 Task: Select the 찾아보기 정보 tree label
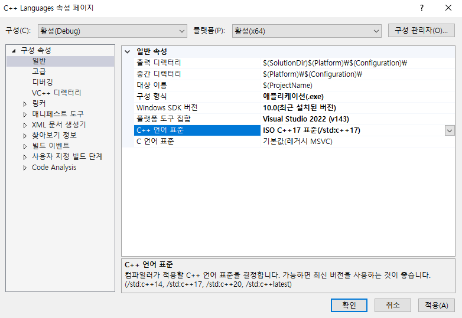tap(54, 135)
